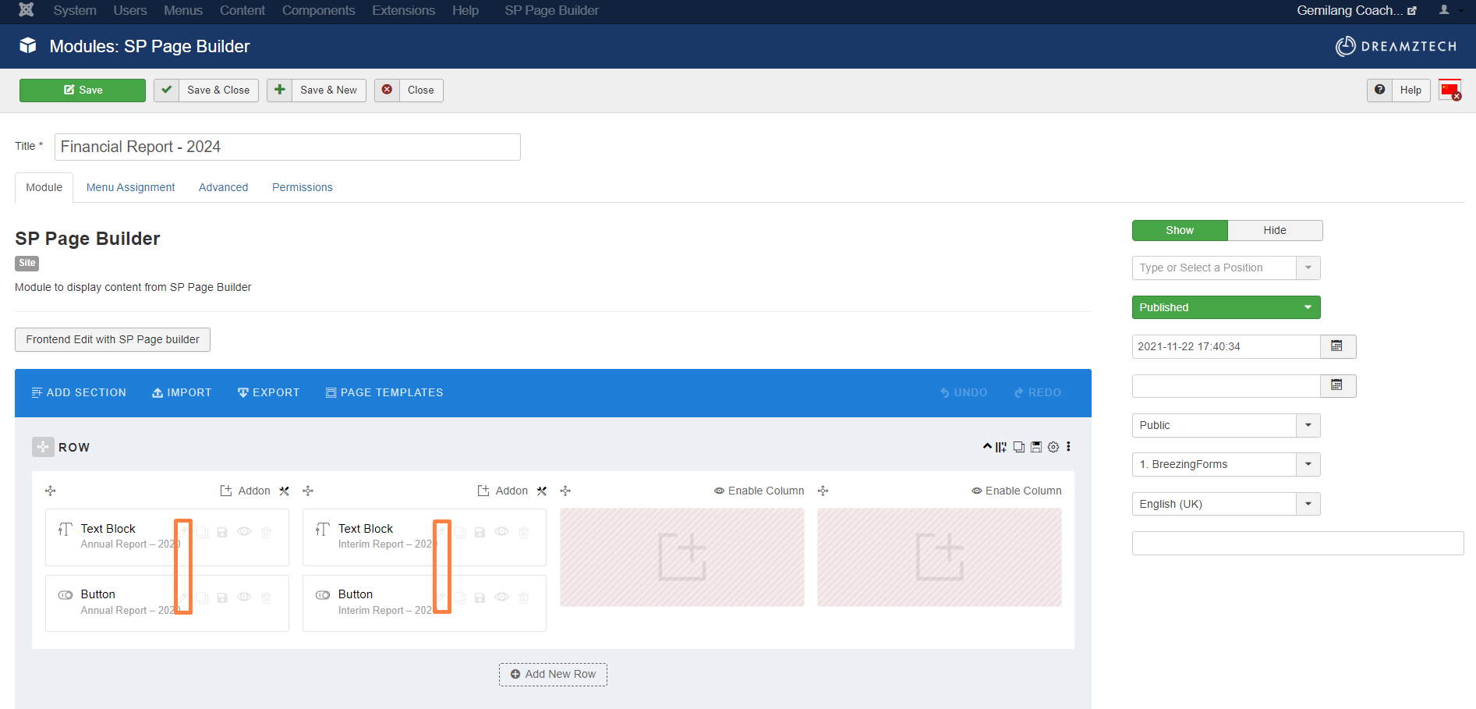Open the English (UK) language dropdown
This screenshot has width=1476, height=709.
[x=1226, y=504]
